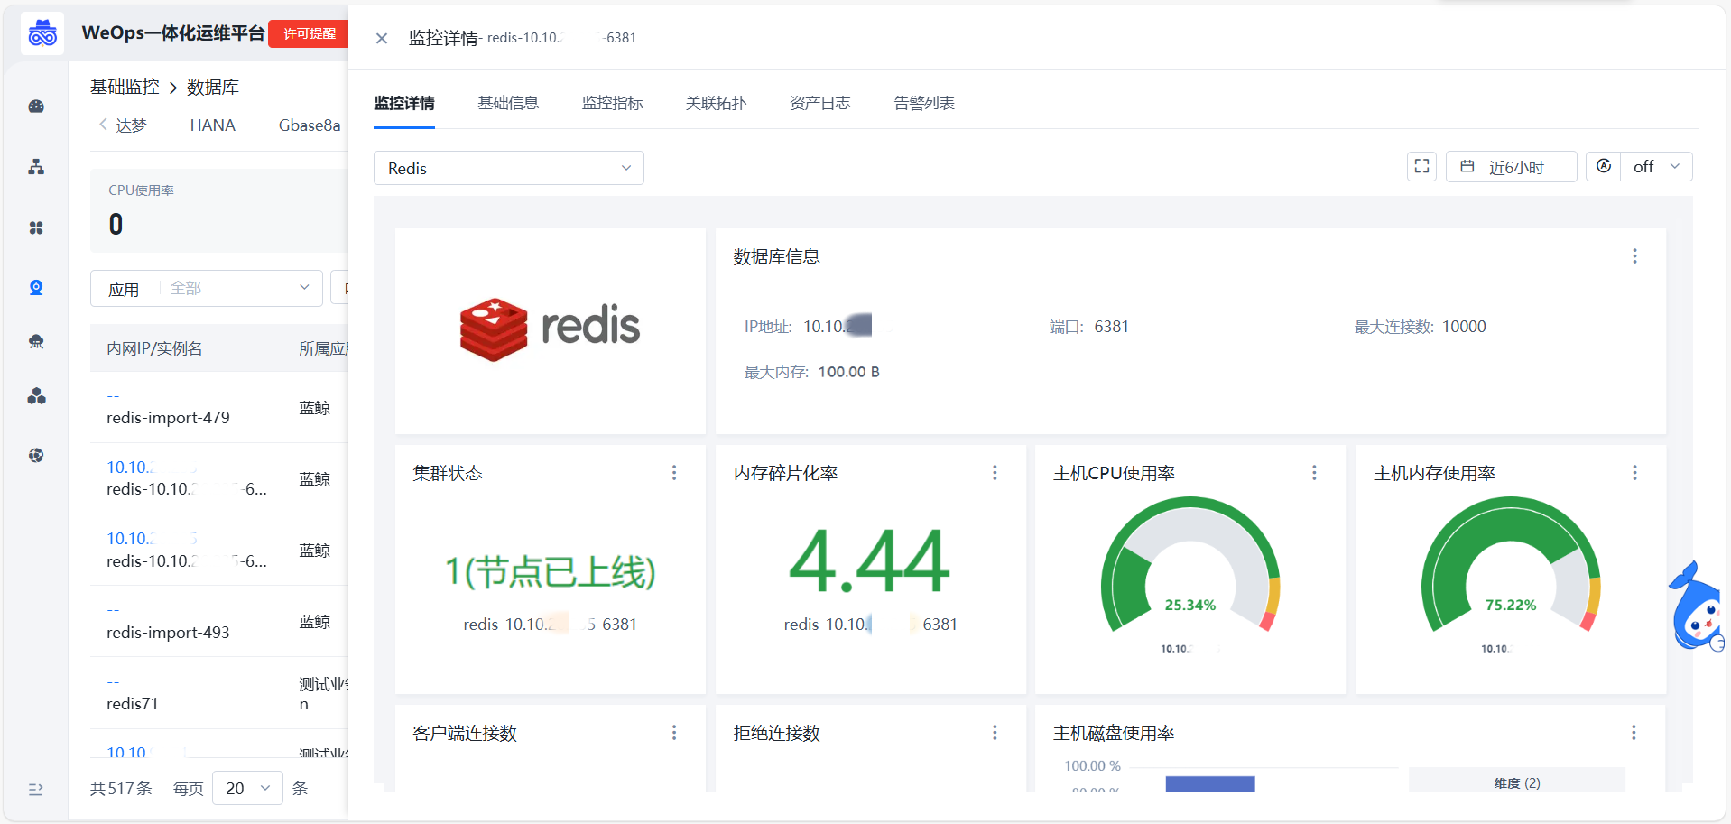Open the 主机磁盘使用率 panel three-dot menu

point(1634,733)
